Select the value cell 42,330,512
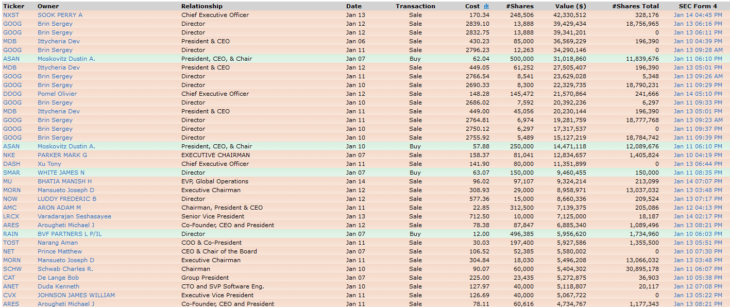This screenshot has height=307, width=730. tap(570, 15)
